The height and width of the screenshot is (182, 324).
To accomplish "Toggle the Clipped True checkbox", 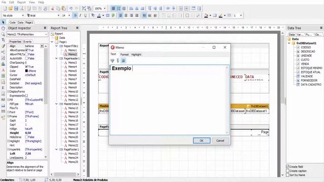I will point(26,67).
